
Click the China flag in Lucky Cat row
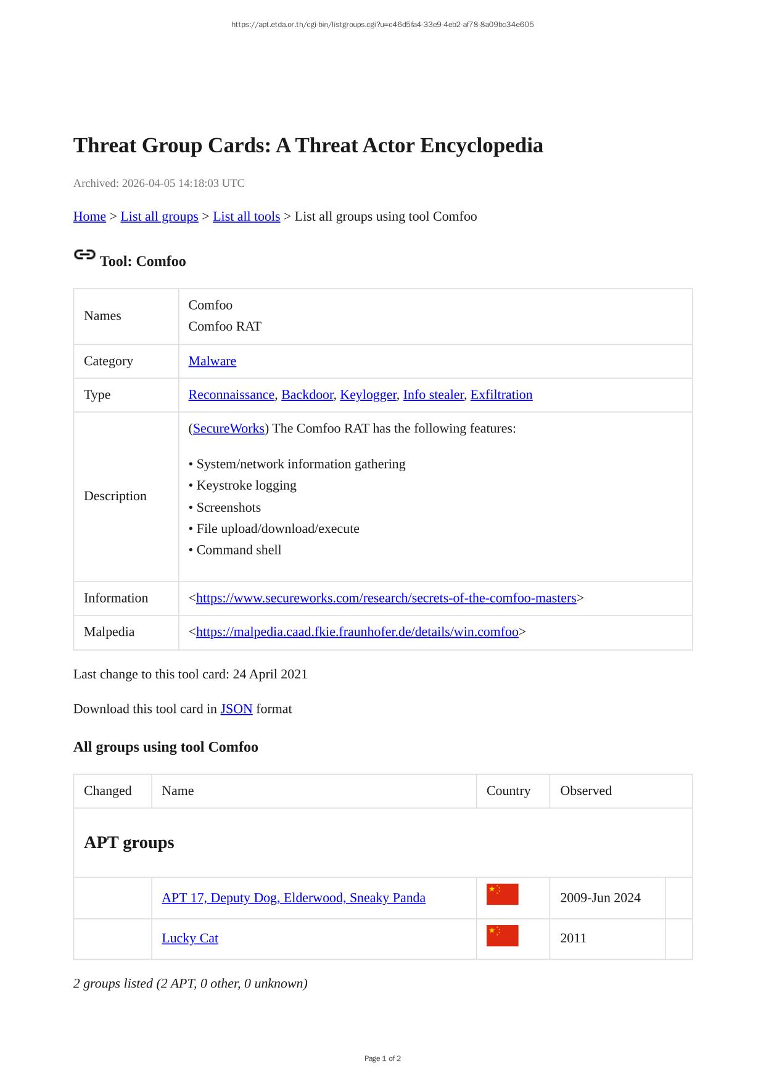point(502,936)
